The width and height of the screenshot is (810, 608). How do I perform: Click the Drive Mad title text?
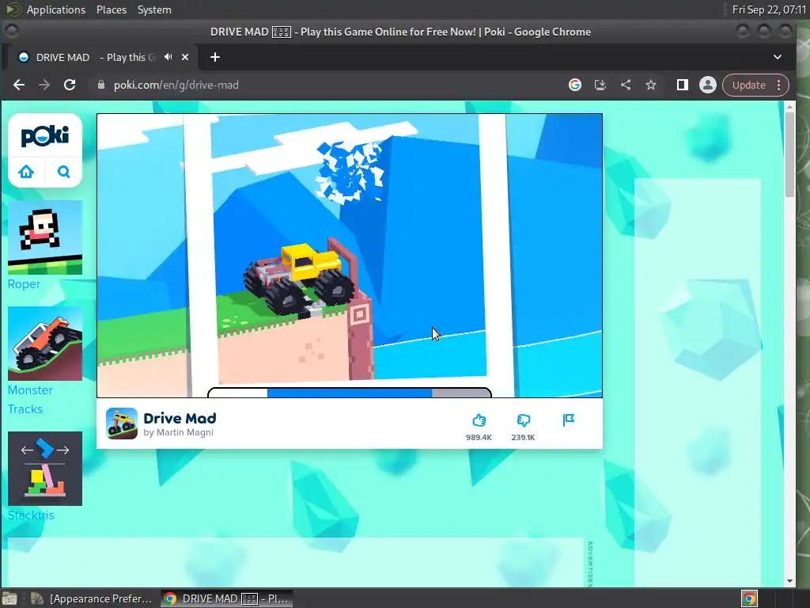180,418
